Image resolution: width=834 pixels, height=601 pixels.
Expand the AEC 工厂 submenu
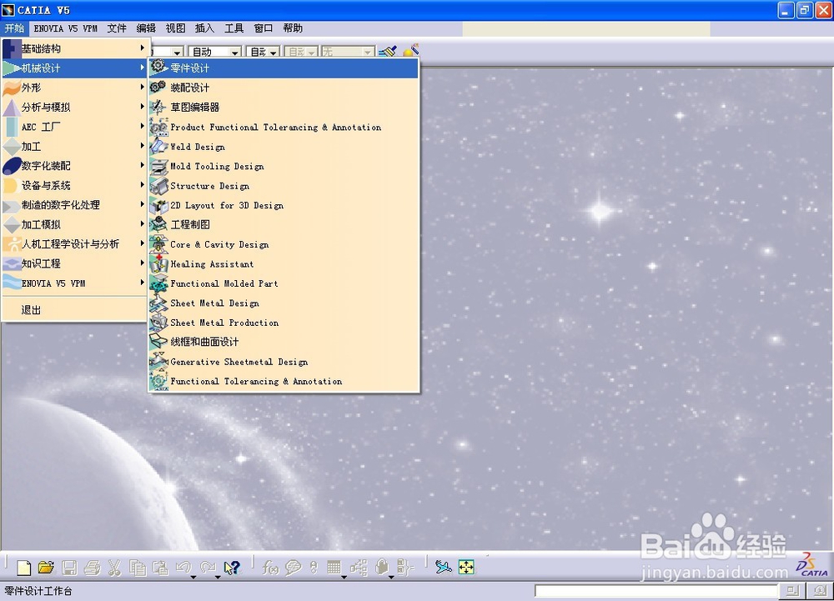75,127
